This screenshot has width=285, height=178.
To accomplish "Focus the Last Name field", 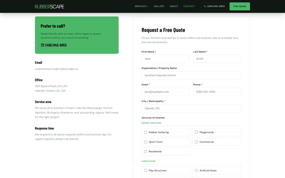I will click(x=217, y=59).
